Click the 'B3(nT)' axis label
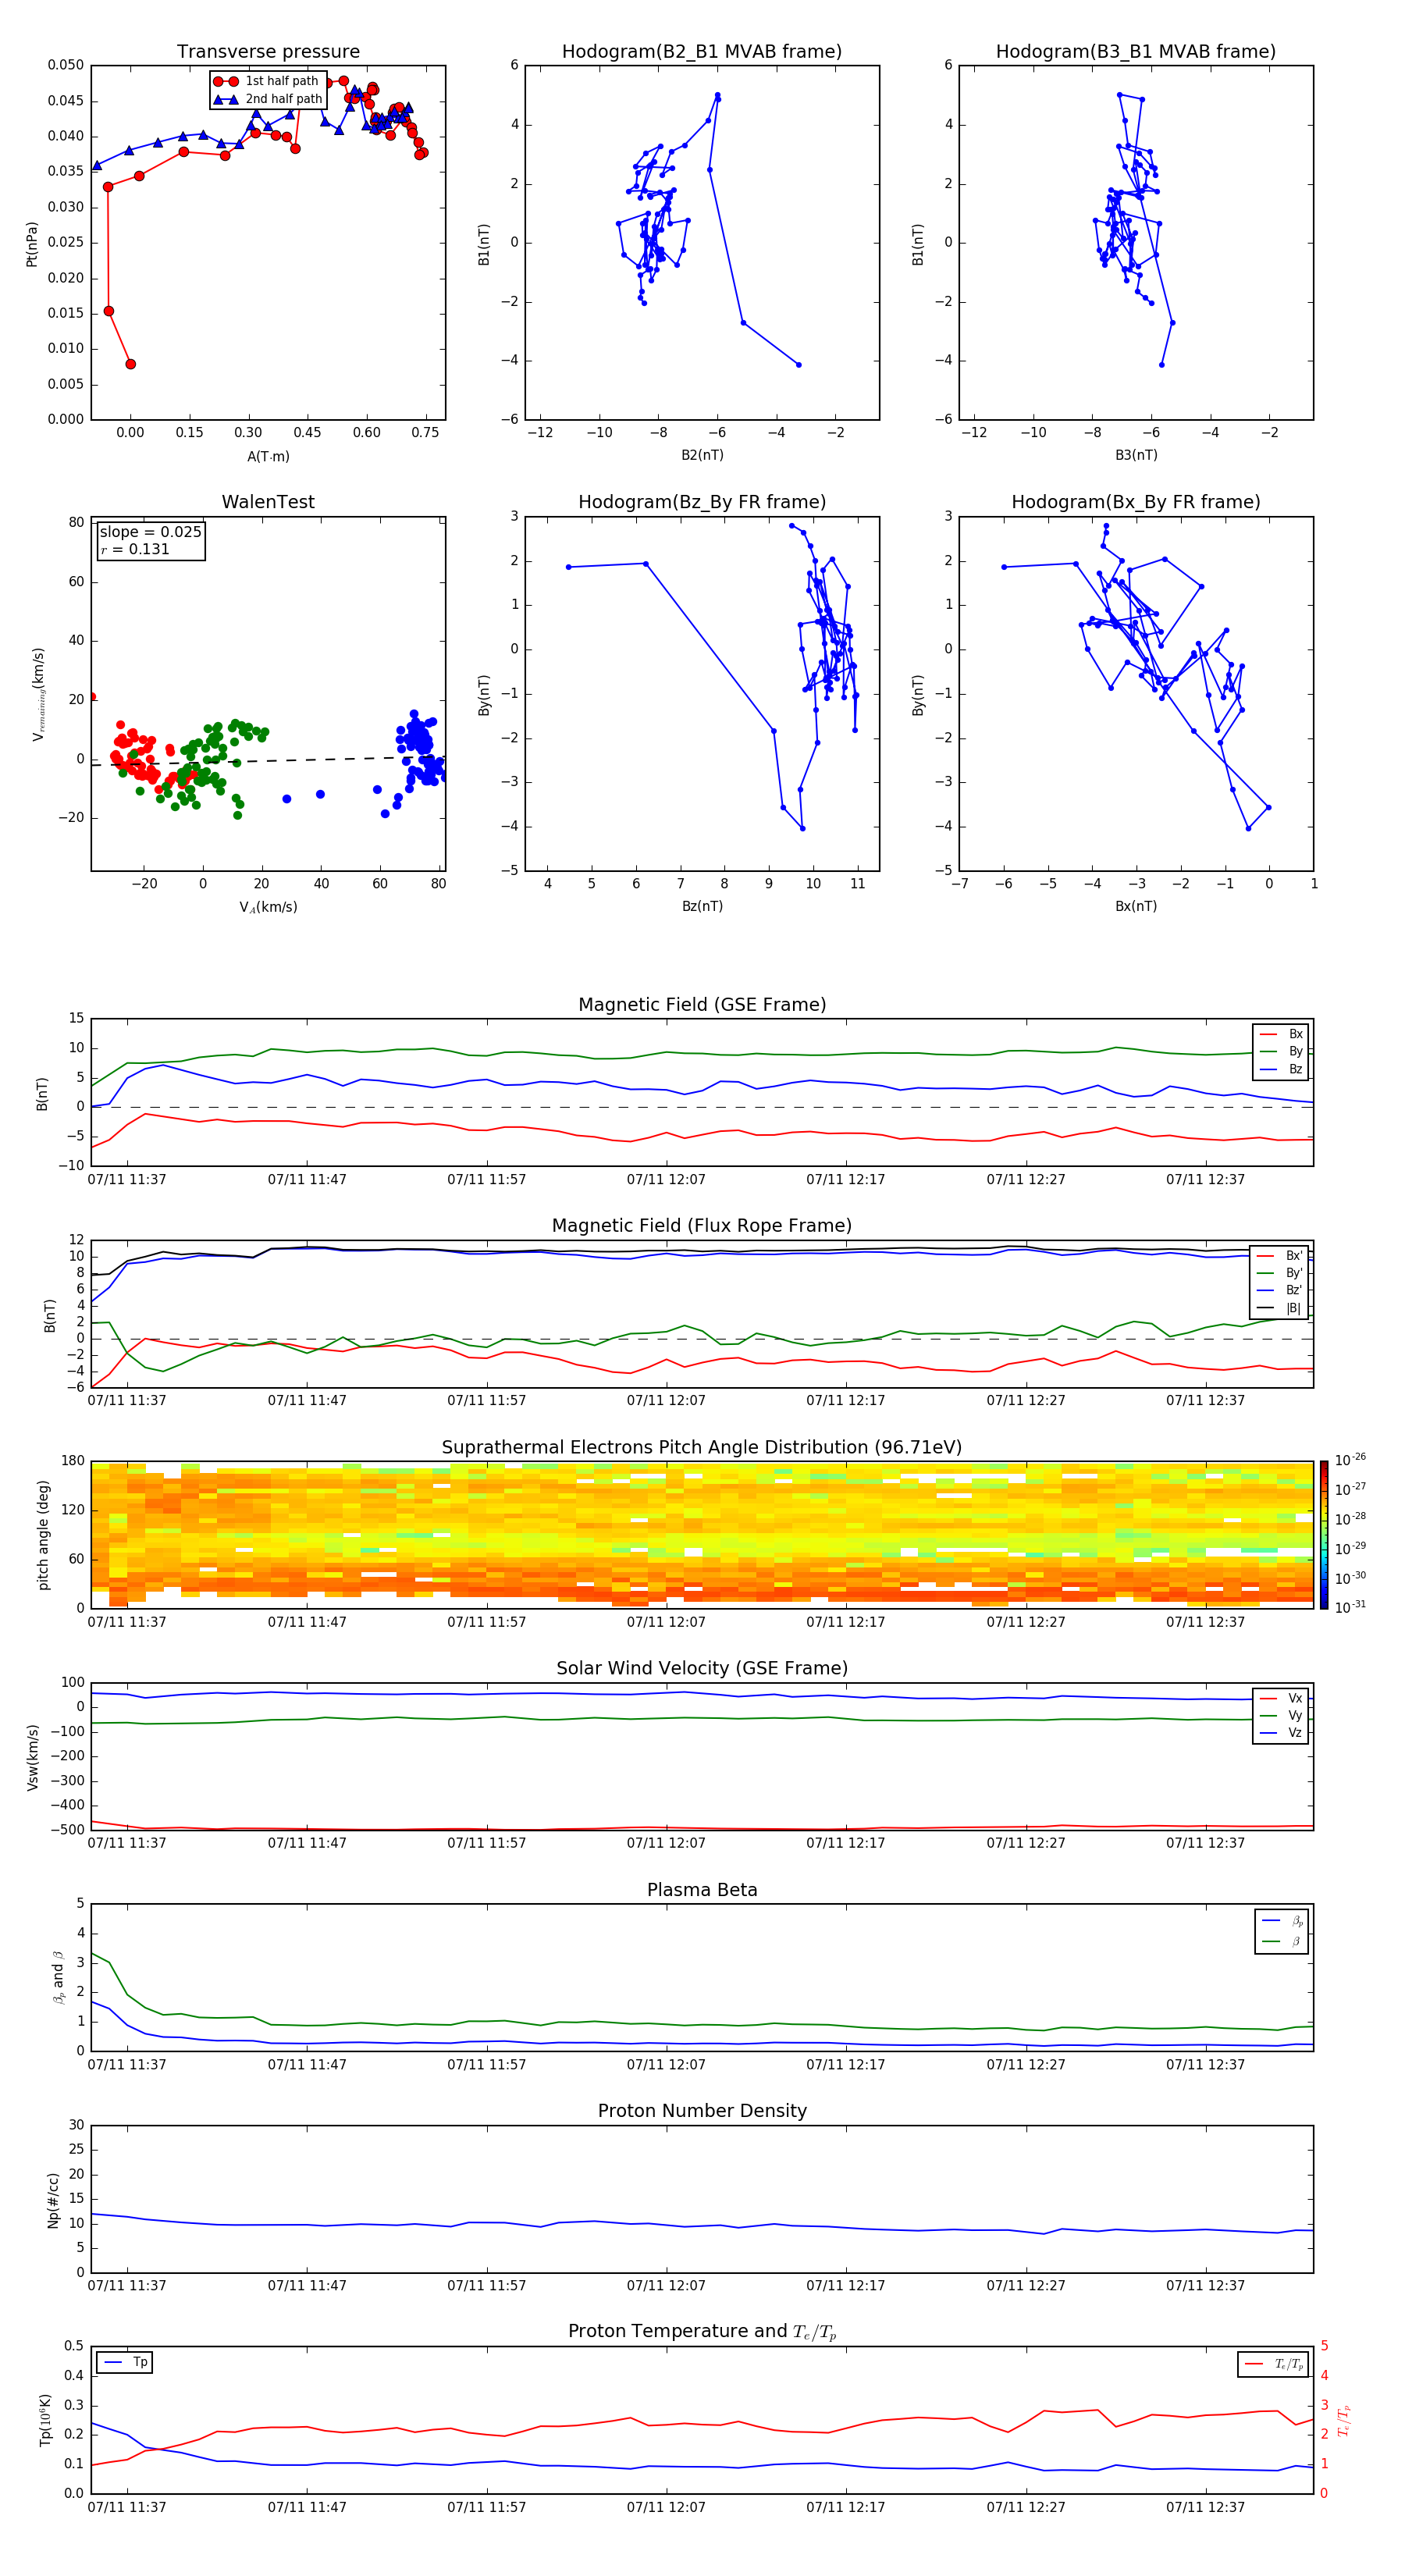 click(1136, 455)
